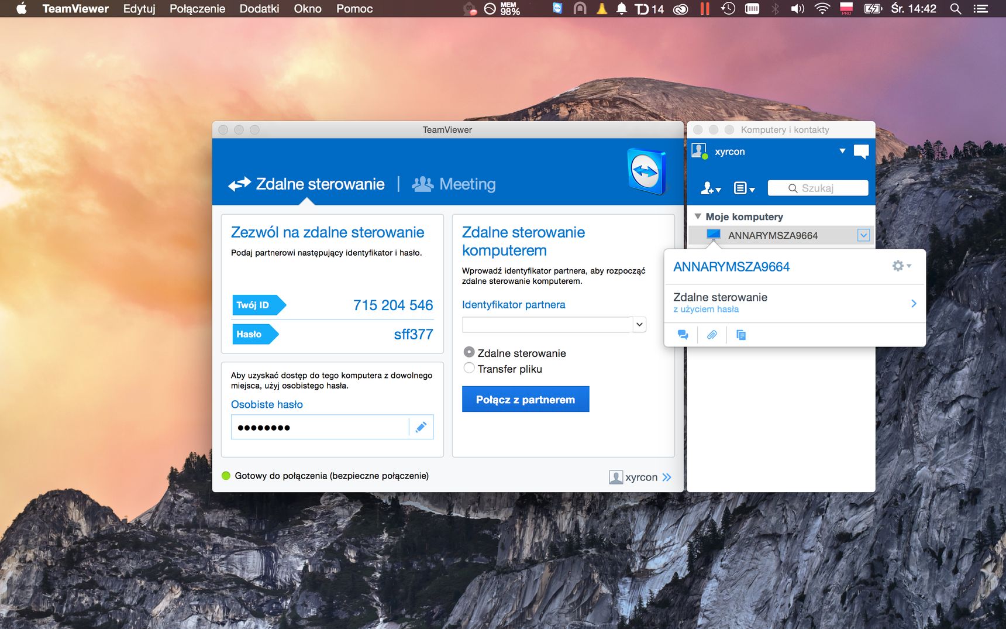The width and height of the screenshot is (1006, 629).
Task: Click the Identyfikator partnera input field
Action: pyautogui.click(x=547, y=324)
